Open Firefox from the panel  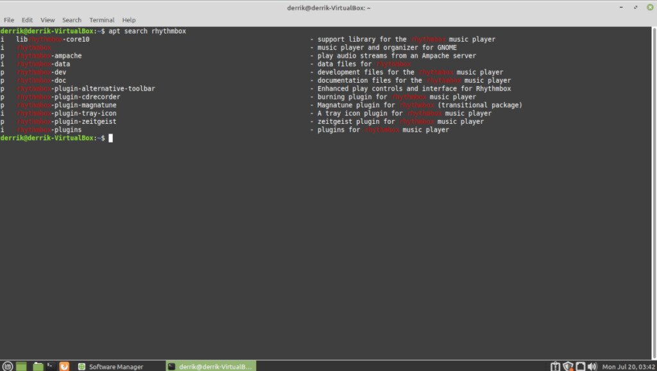click(64, 366)
